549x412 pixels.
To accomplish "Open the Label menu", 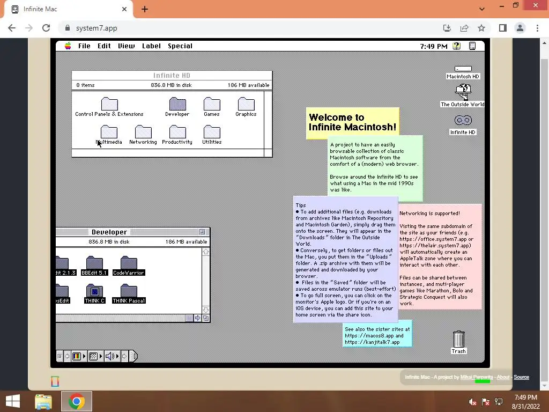I will point(151,46).
